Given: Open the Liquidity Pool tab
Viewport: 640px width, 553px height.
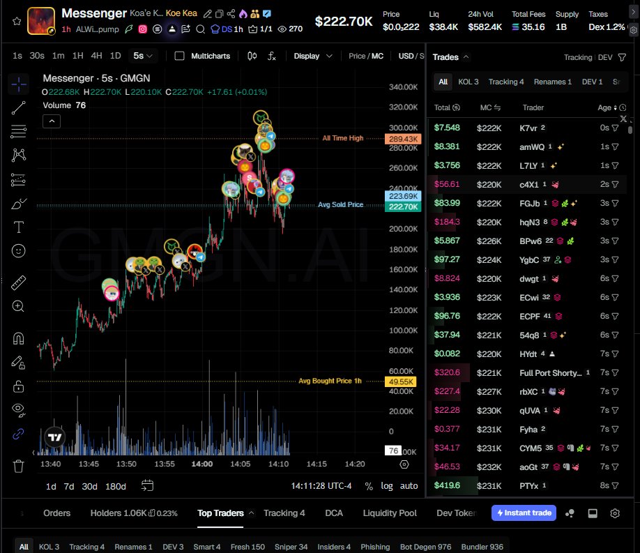Looking at the screenshot, I should [390, 513].
